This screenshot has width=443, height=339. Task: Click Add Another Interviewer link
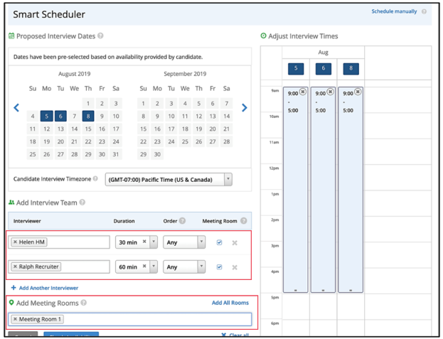point(48,288)
